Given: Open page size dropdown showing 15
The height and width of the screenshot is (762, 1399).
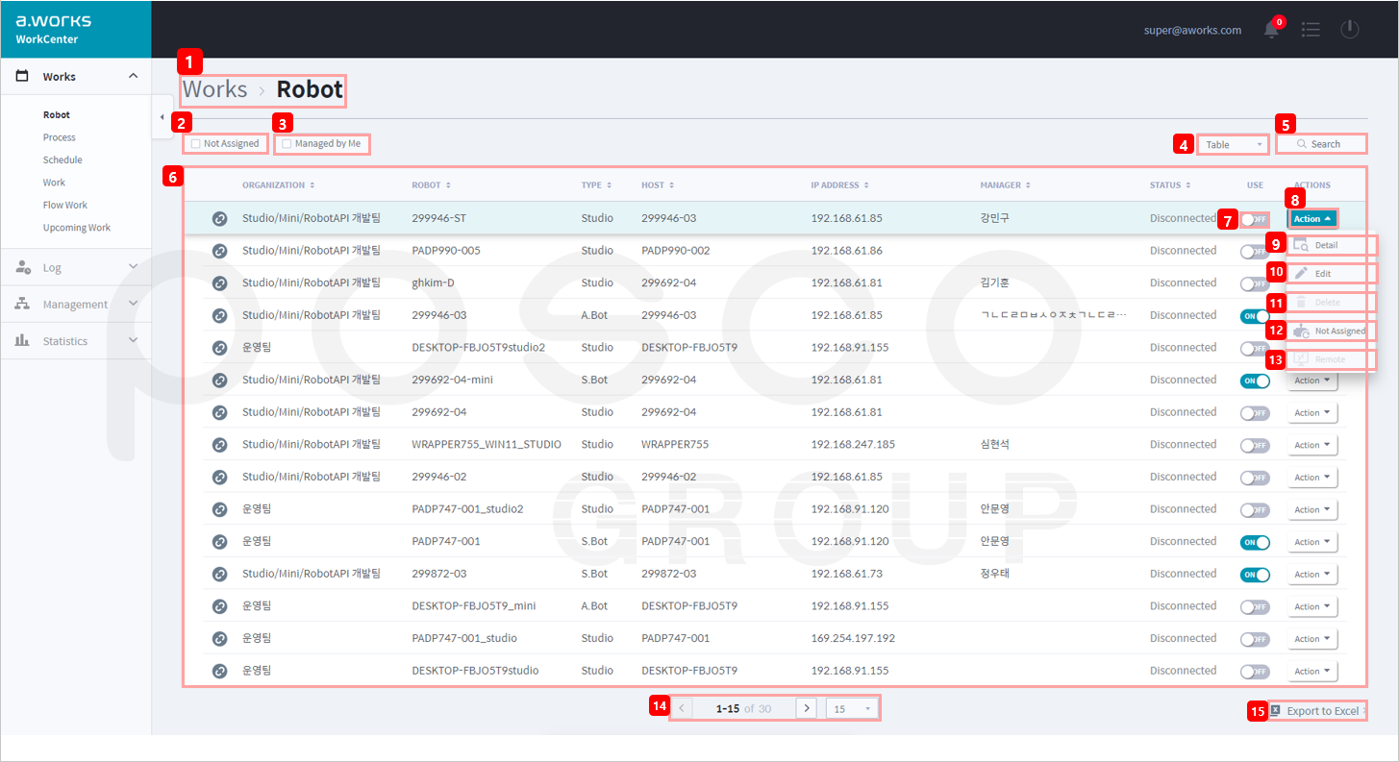Looking at the screenshot, I should click(x=852, y=708).
